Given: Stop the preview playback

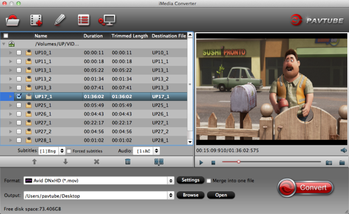Looking at the screenshot, I should point(213,163).
